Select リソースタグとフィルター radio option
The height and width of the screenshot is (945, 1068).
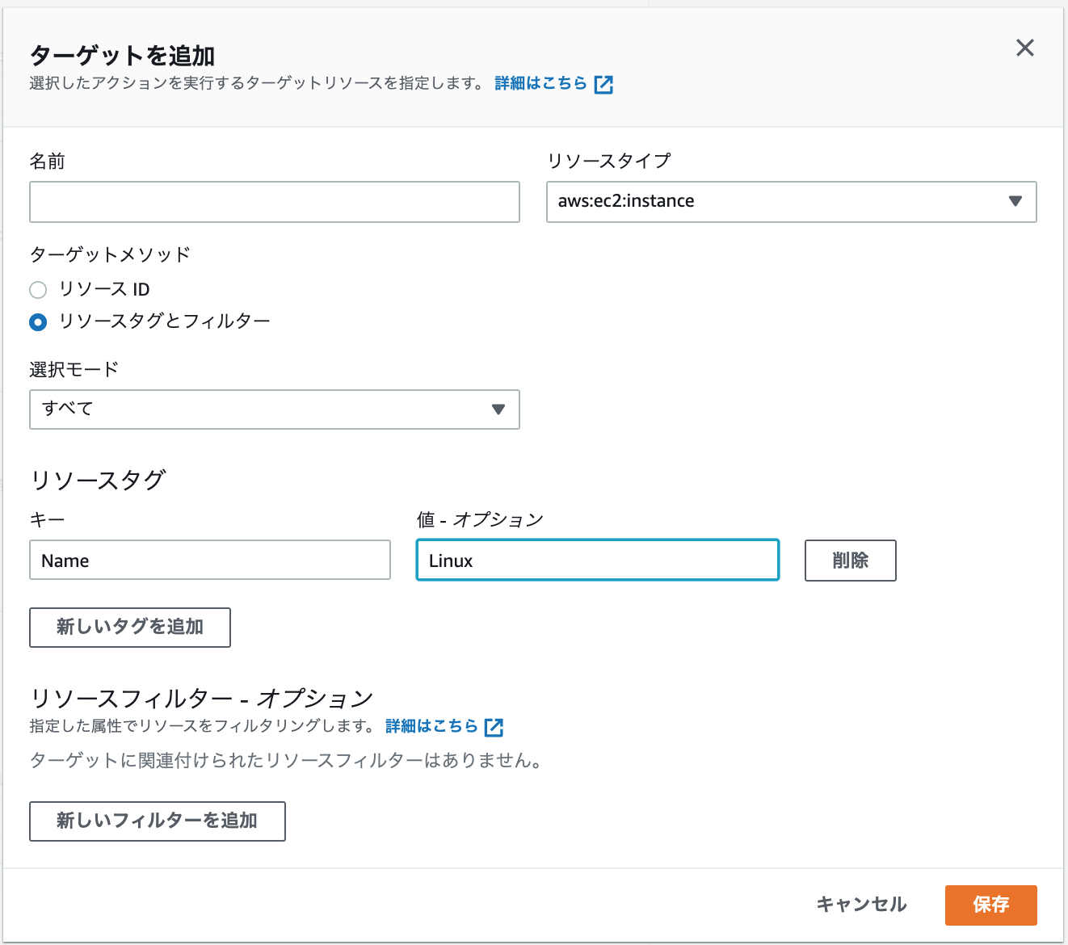[38, 321]
